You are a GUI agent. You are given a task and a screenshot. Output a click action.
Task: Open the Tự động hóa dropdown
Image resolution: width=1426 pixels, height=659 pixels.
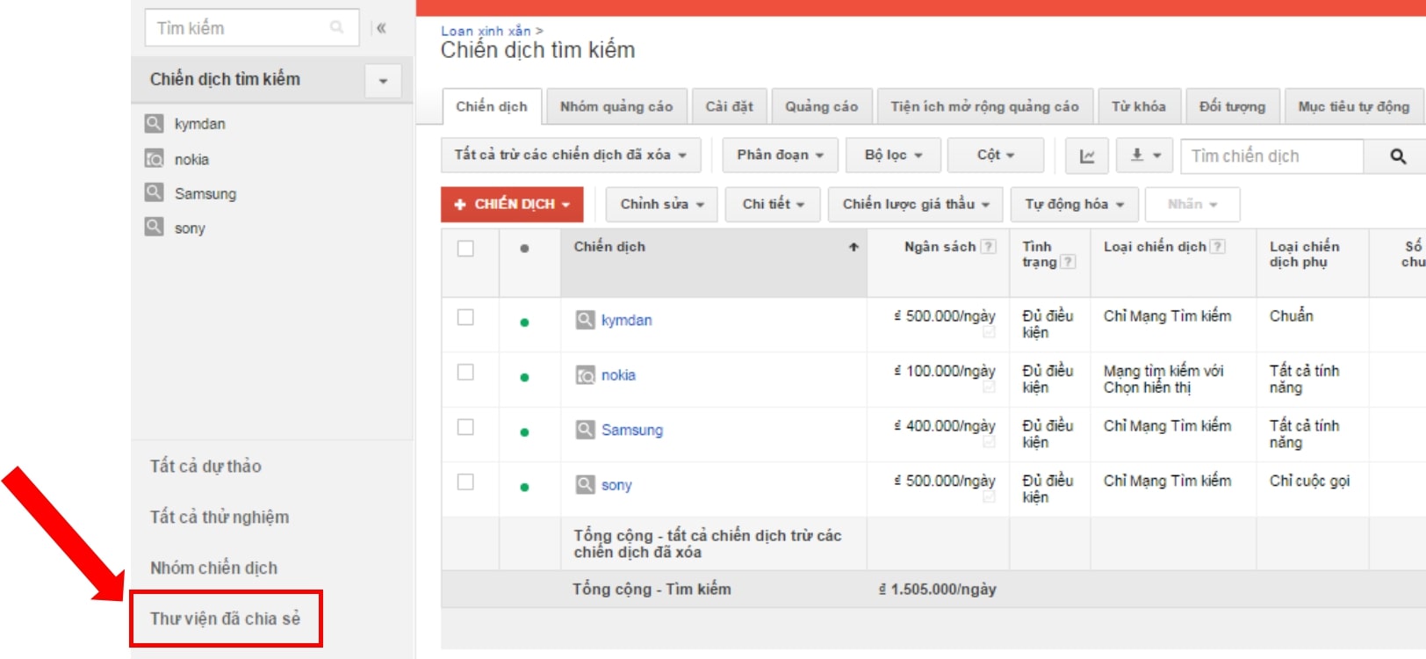[x=1075, y=204]
